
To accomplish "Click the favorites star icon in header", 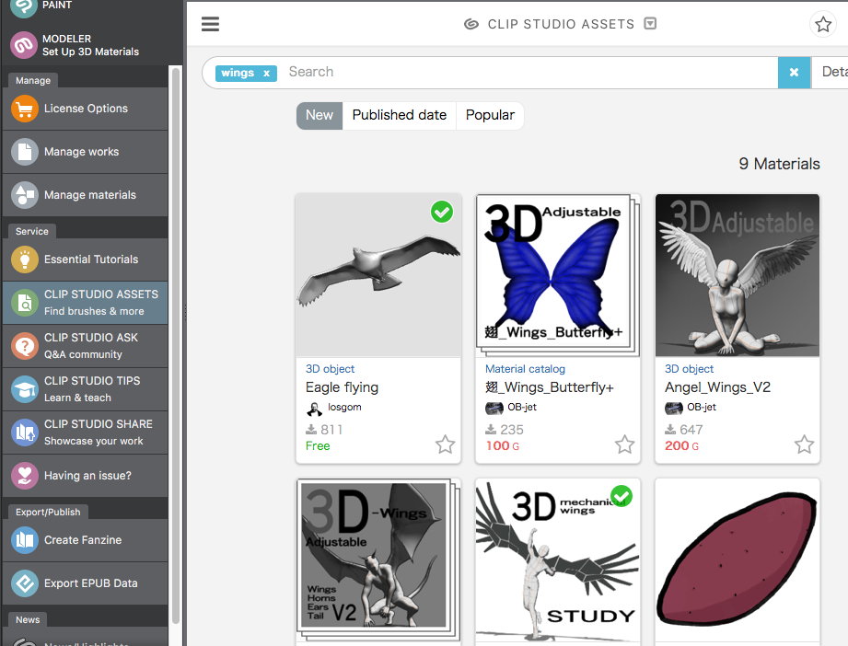I will [823, 24].
